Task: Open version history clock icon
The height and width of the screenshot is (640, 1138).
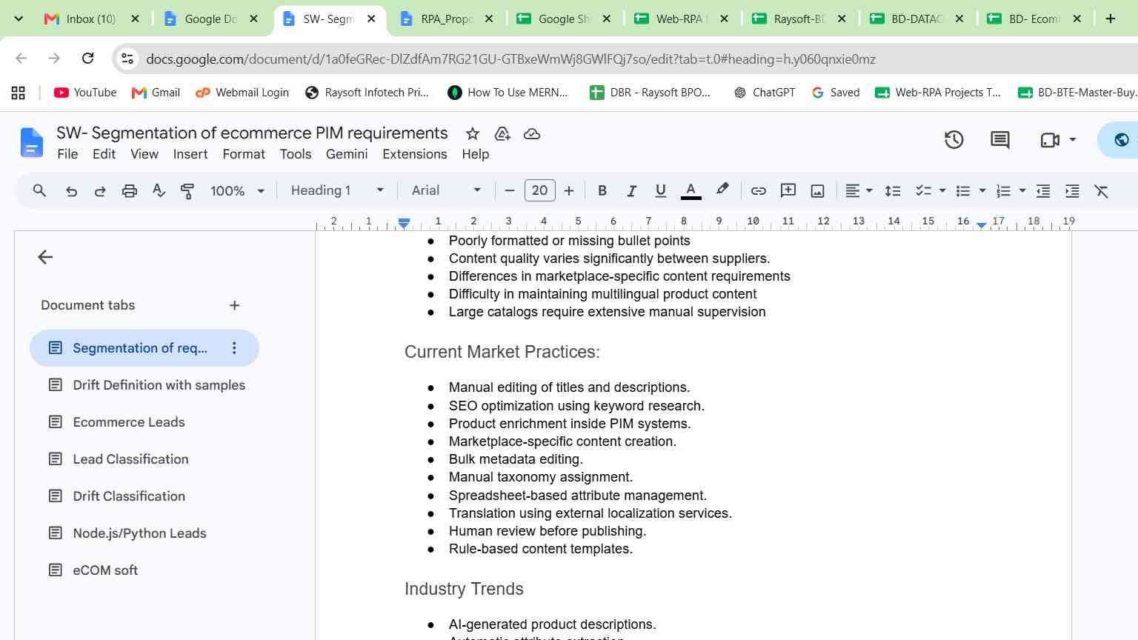Action: click(954, 139)
